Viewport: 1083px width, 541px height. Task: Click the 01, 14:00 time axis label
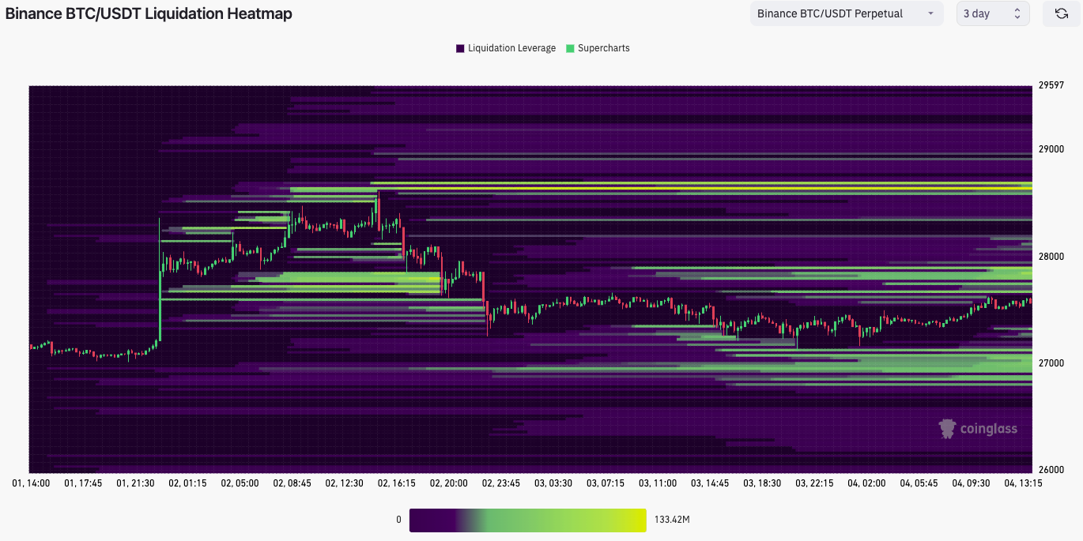coord(32,483)
